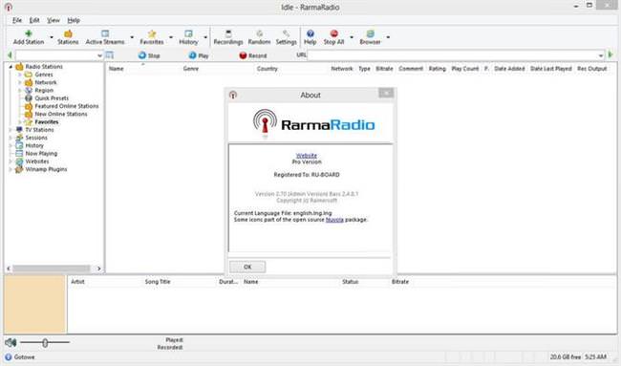Open the Edit menu
Viewport: 621px width, 366px height.
pyautogui.click(x=34, y=20)
